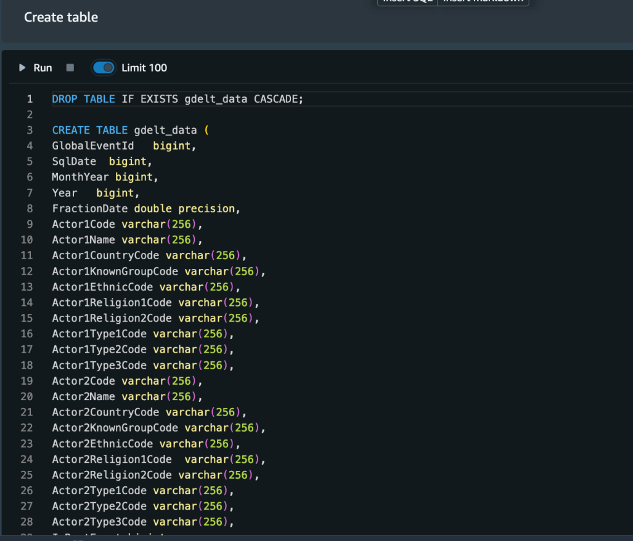
Task: Click the Actor2KnownGroupCode varchar line
Action: click(x=158, y=428)
